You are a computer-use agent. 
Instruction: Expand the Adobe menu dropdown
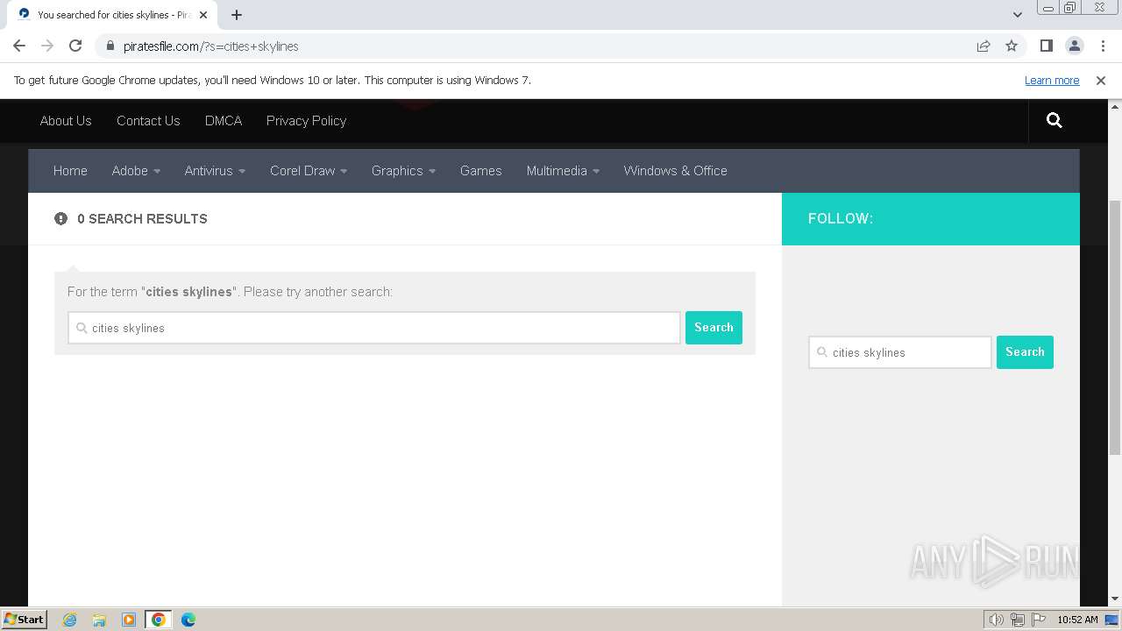pos(136,171)
